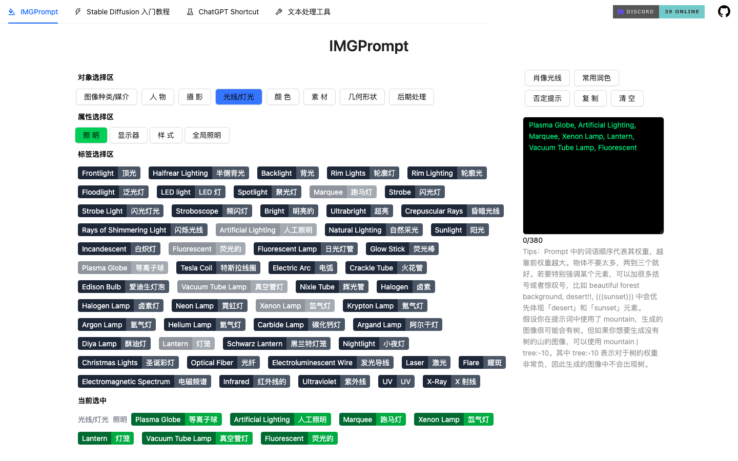The image size is (738, 461).
Task: Select the 人物 object category
Action: point(158,97)
